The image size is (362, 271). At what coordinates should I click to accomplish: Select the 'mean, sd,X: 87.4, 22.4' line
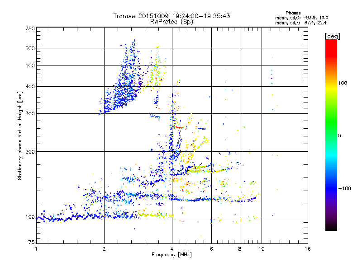(x=301, y=23)
